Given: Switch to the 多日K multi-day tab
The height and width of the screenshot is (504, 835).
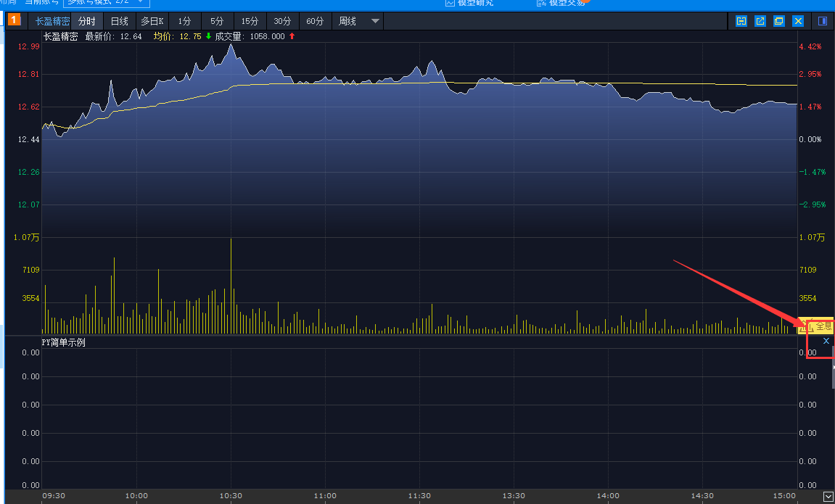Looking at the screenshot, I should [x=152, y=21].
